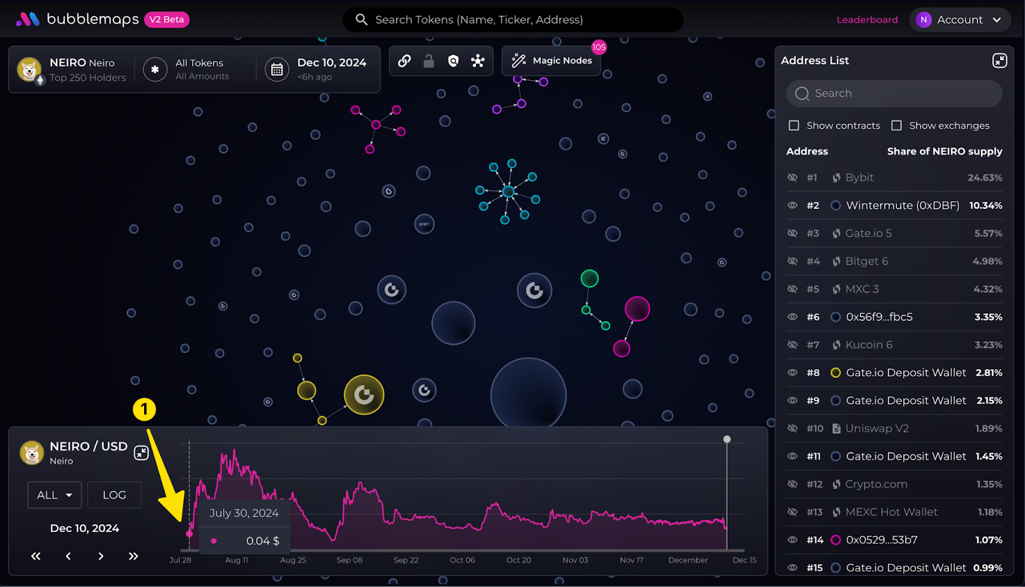Open the ALL timeframe dropdown
The image size is (1025, 587).
(54, 495)
